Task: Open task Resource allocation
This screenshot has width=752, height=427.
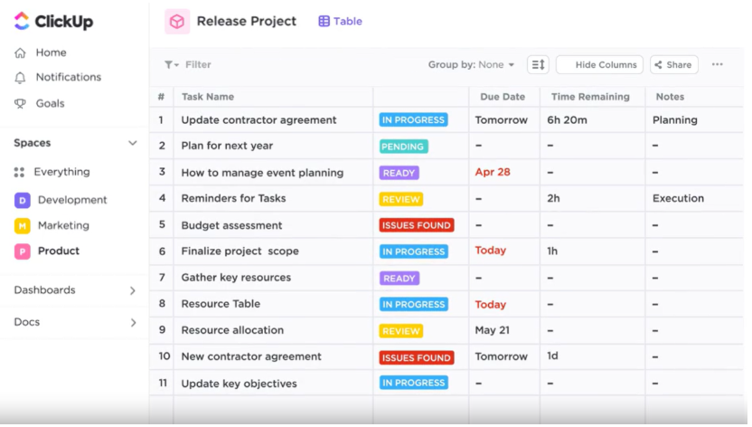Action: (232, 330)
